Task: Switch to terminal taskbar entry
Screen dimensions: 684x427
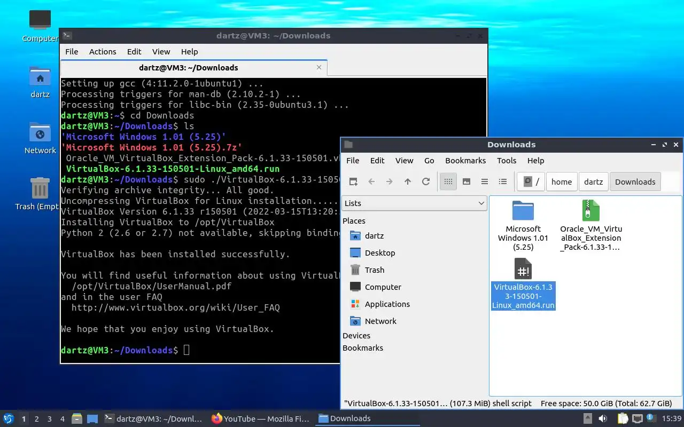Action: tap(154, 418)
